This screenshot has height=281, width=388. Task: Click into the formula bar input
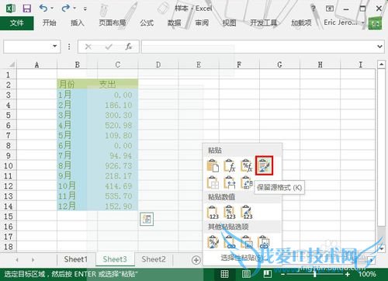(x=258, y=47)
